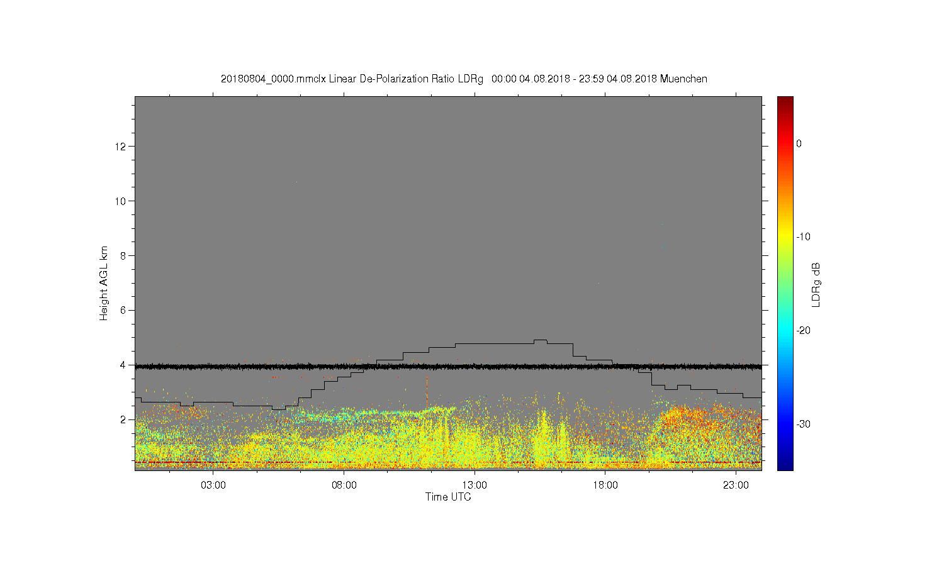Viewport: 944px width, 566px height.
Task: Click the colorbar value '-10'
Action: coord(803,237)
